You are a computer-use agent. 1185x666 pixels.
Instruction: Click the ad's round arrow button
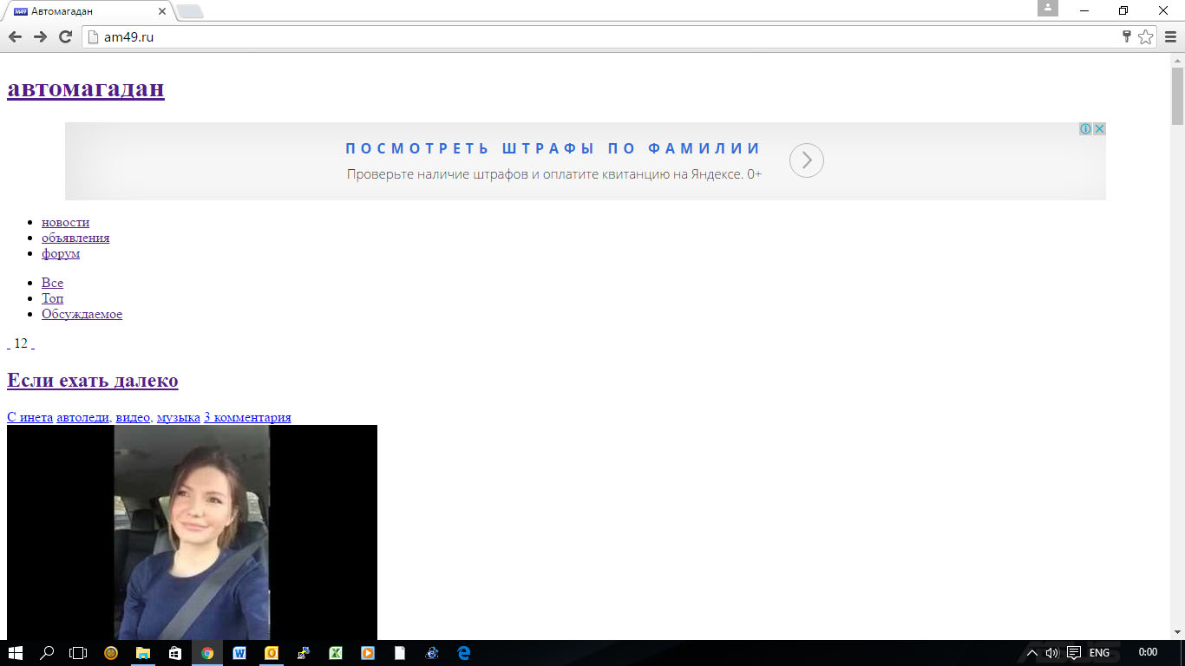click(x=806, y=160)
